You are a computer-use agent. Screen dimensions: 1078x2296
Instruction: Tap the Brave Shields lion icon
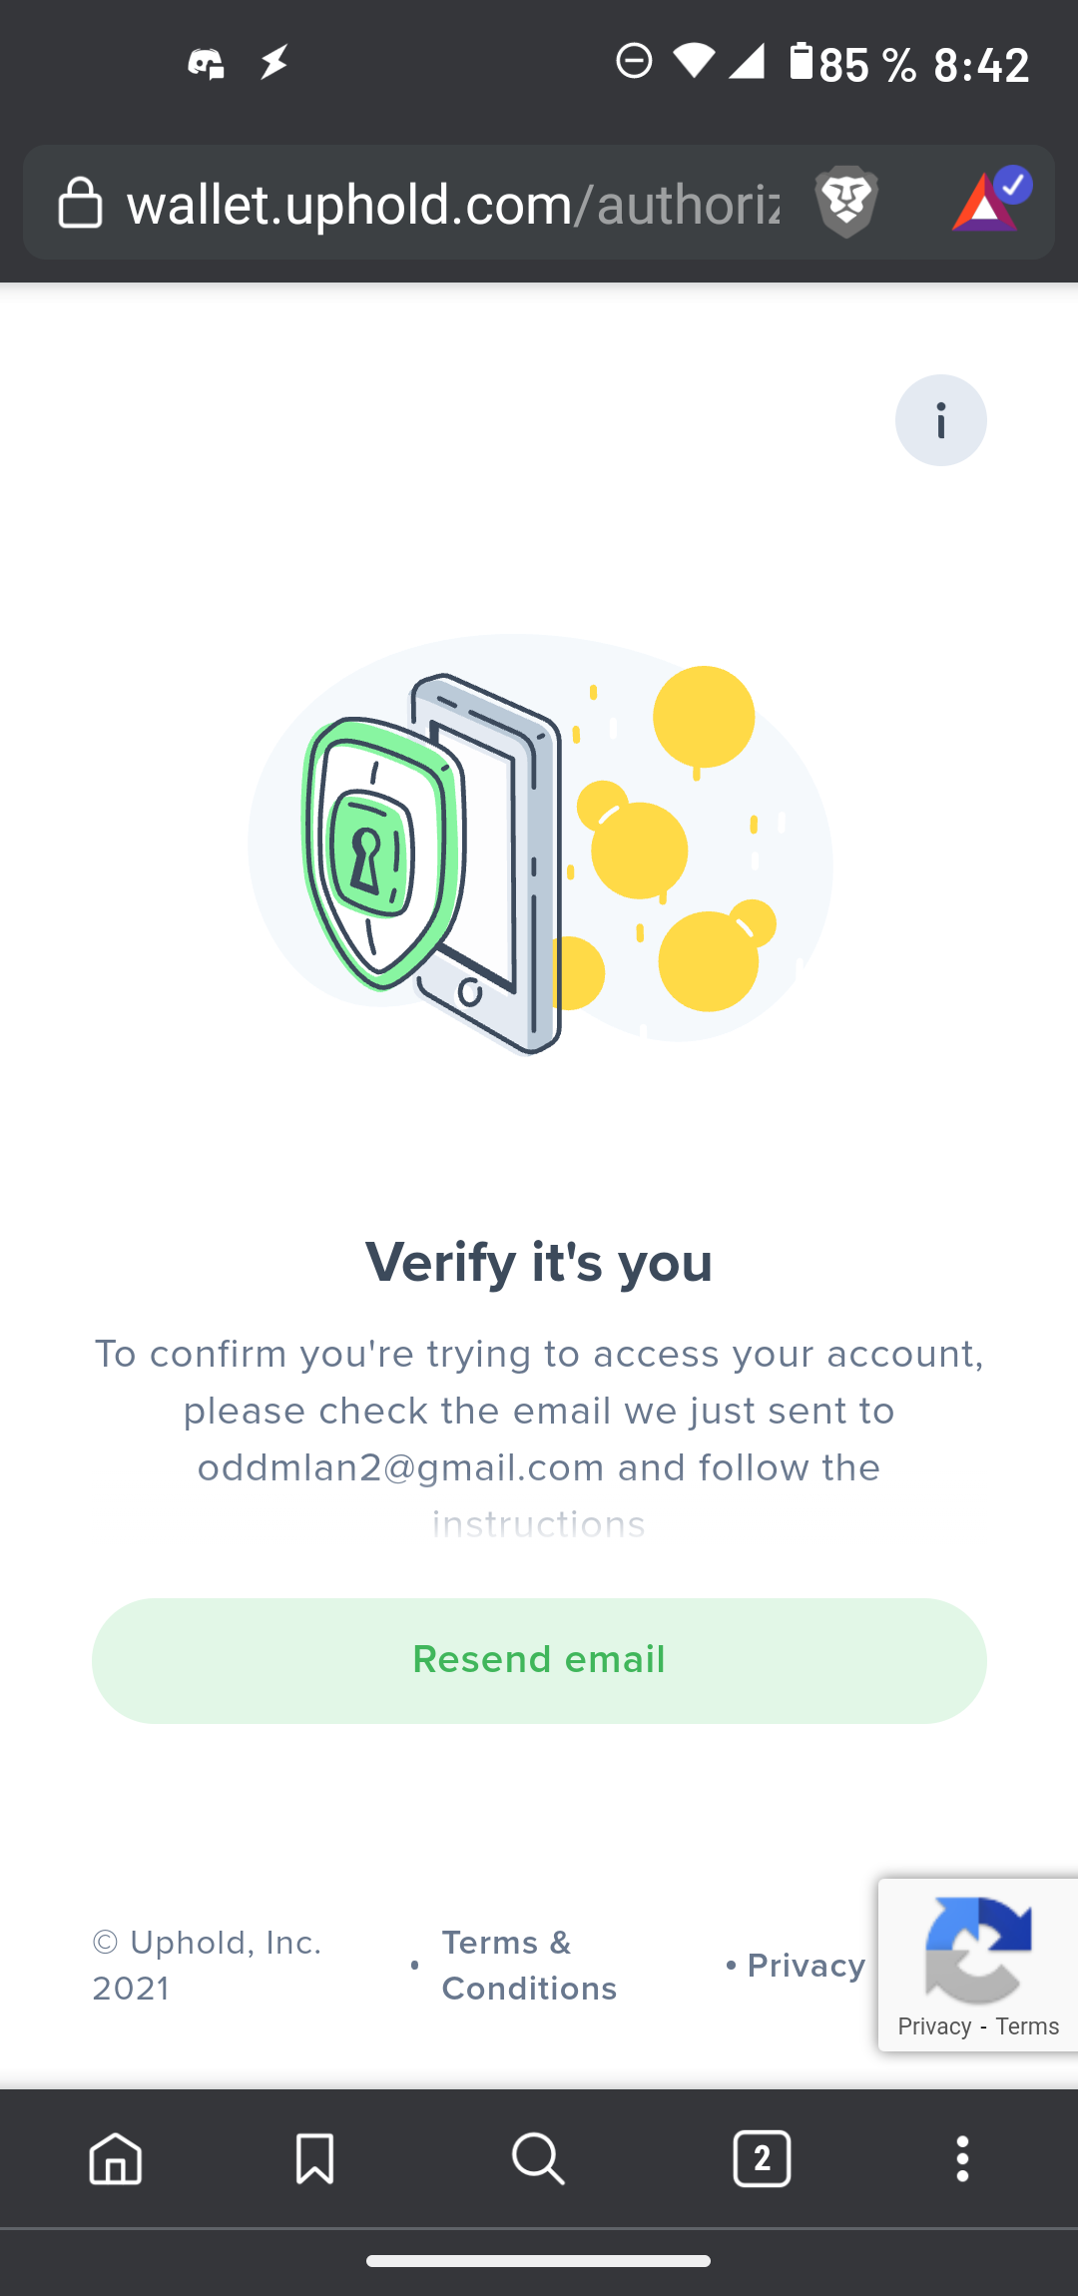tap(846, 202)
